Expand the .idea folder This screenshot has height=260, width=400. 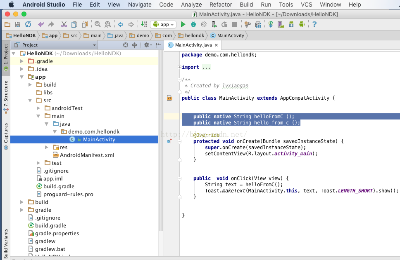[x=22, y=69]
